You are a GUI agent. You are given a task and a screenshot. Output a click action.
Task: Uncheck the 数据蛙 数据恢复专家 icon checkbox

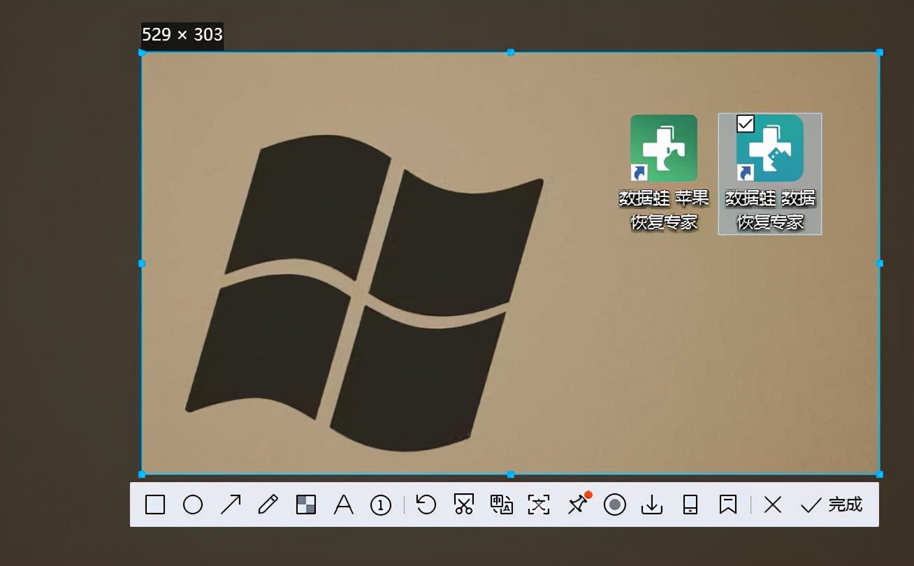pos(746,124)
